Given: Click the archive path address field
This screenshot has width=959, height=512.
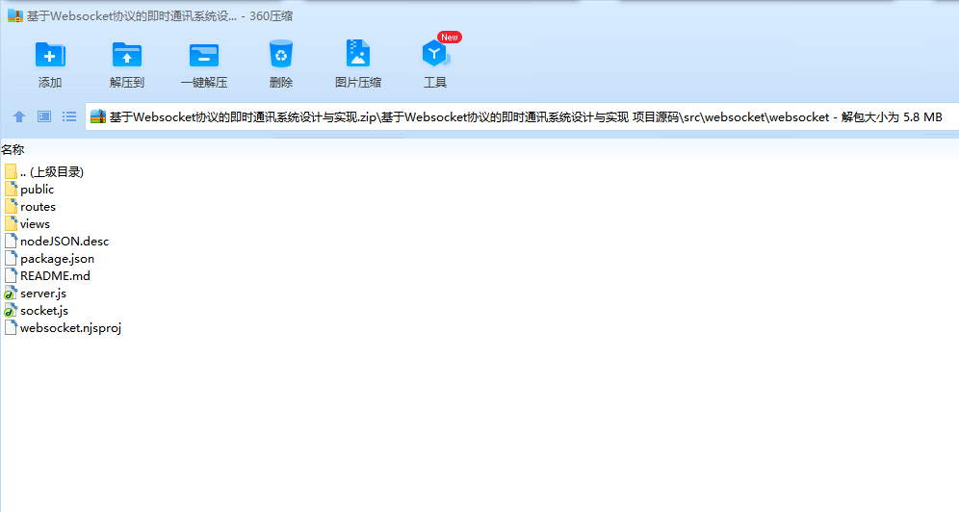Looking at the screenshot, I should [522, 116].
